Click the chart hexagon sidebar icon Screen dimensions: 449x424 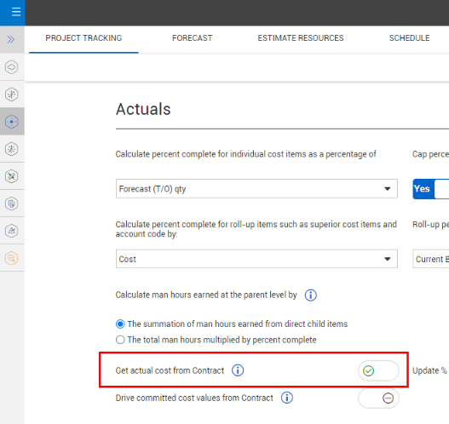pyautogui.click(x=11, y=231)
